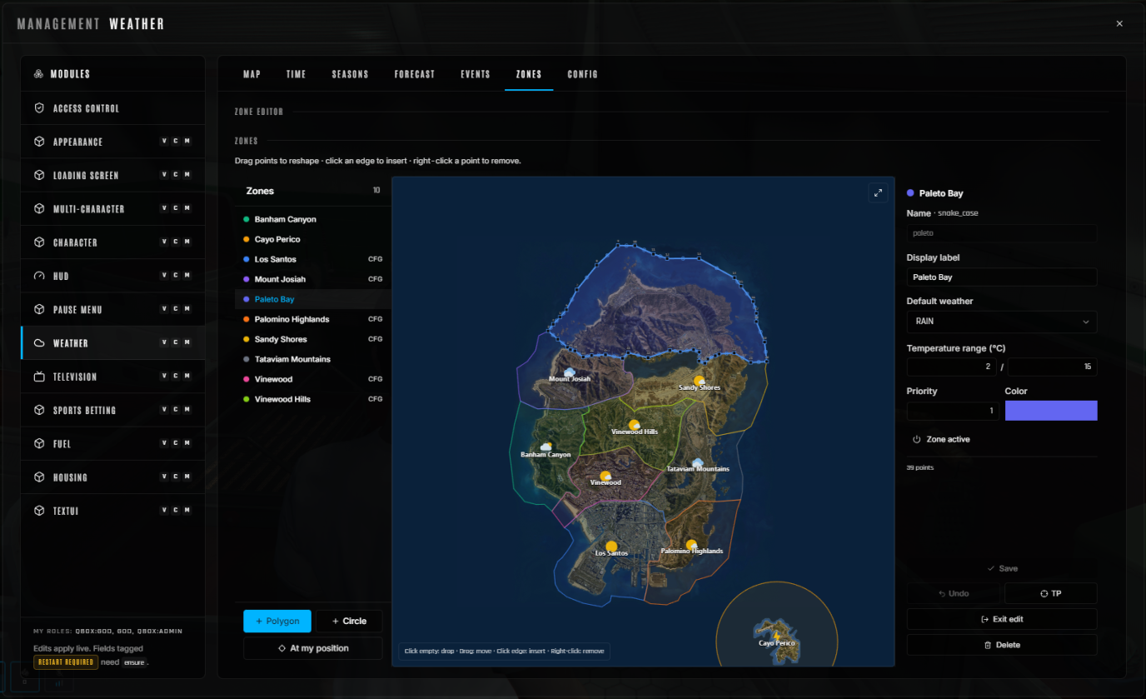Click the Priority value field
The height and width of the screenshot is (699, 1146).
(953, 411)
